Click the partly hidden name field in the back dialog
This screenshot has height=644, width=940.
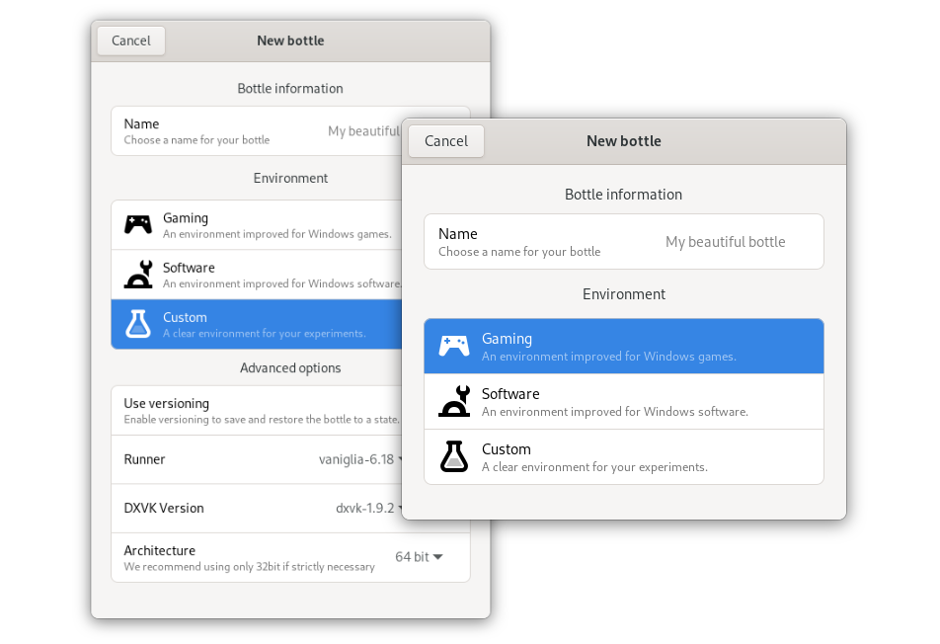(x=362, y=131)
